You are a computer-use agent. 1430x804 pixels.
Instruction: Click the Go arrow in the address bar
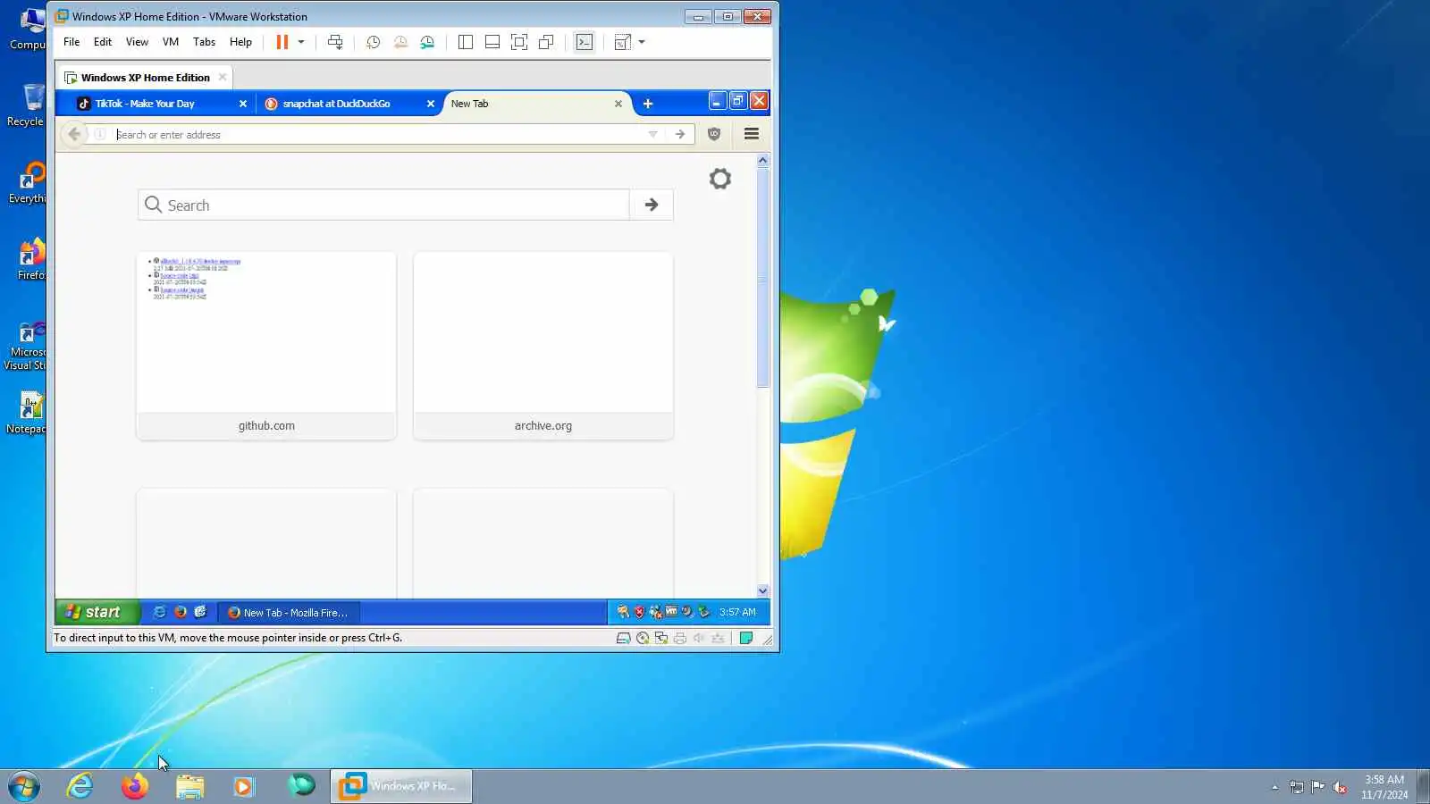pyautogui.click(x=680, y=135)
